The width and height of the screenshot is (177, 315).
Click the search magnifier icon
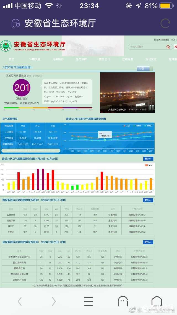168,47
